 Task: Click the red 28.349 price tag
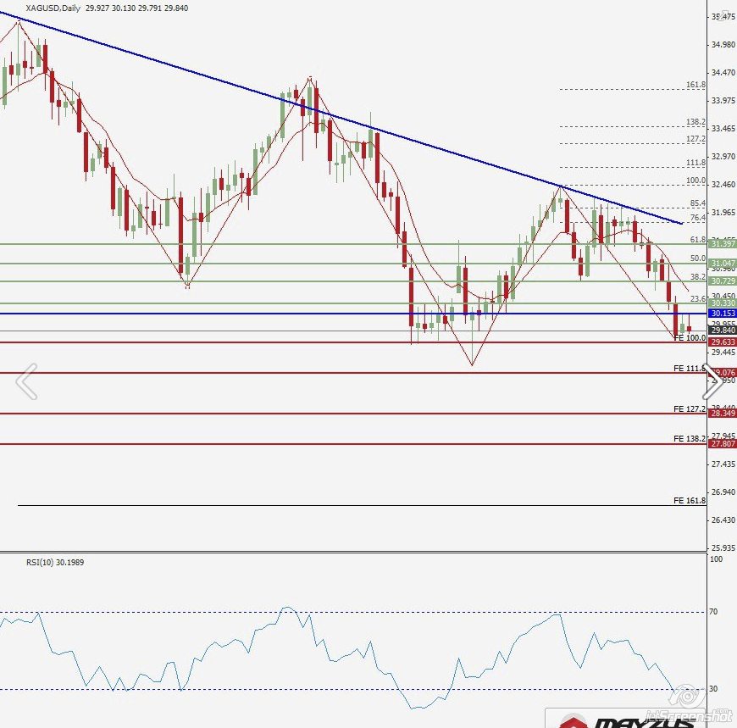[723, 414]
